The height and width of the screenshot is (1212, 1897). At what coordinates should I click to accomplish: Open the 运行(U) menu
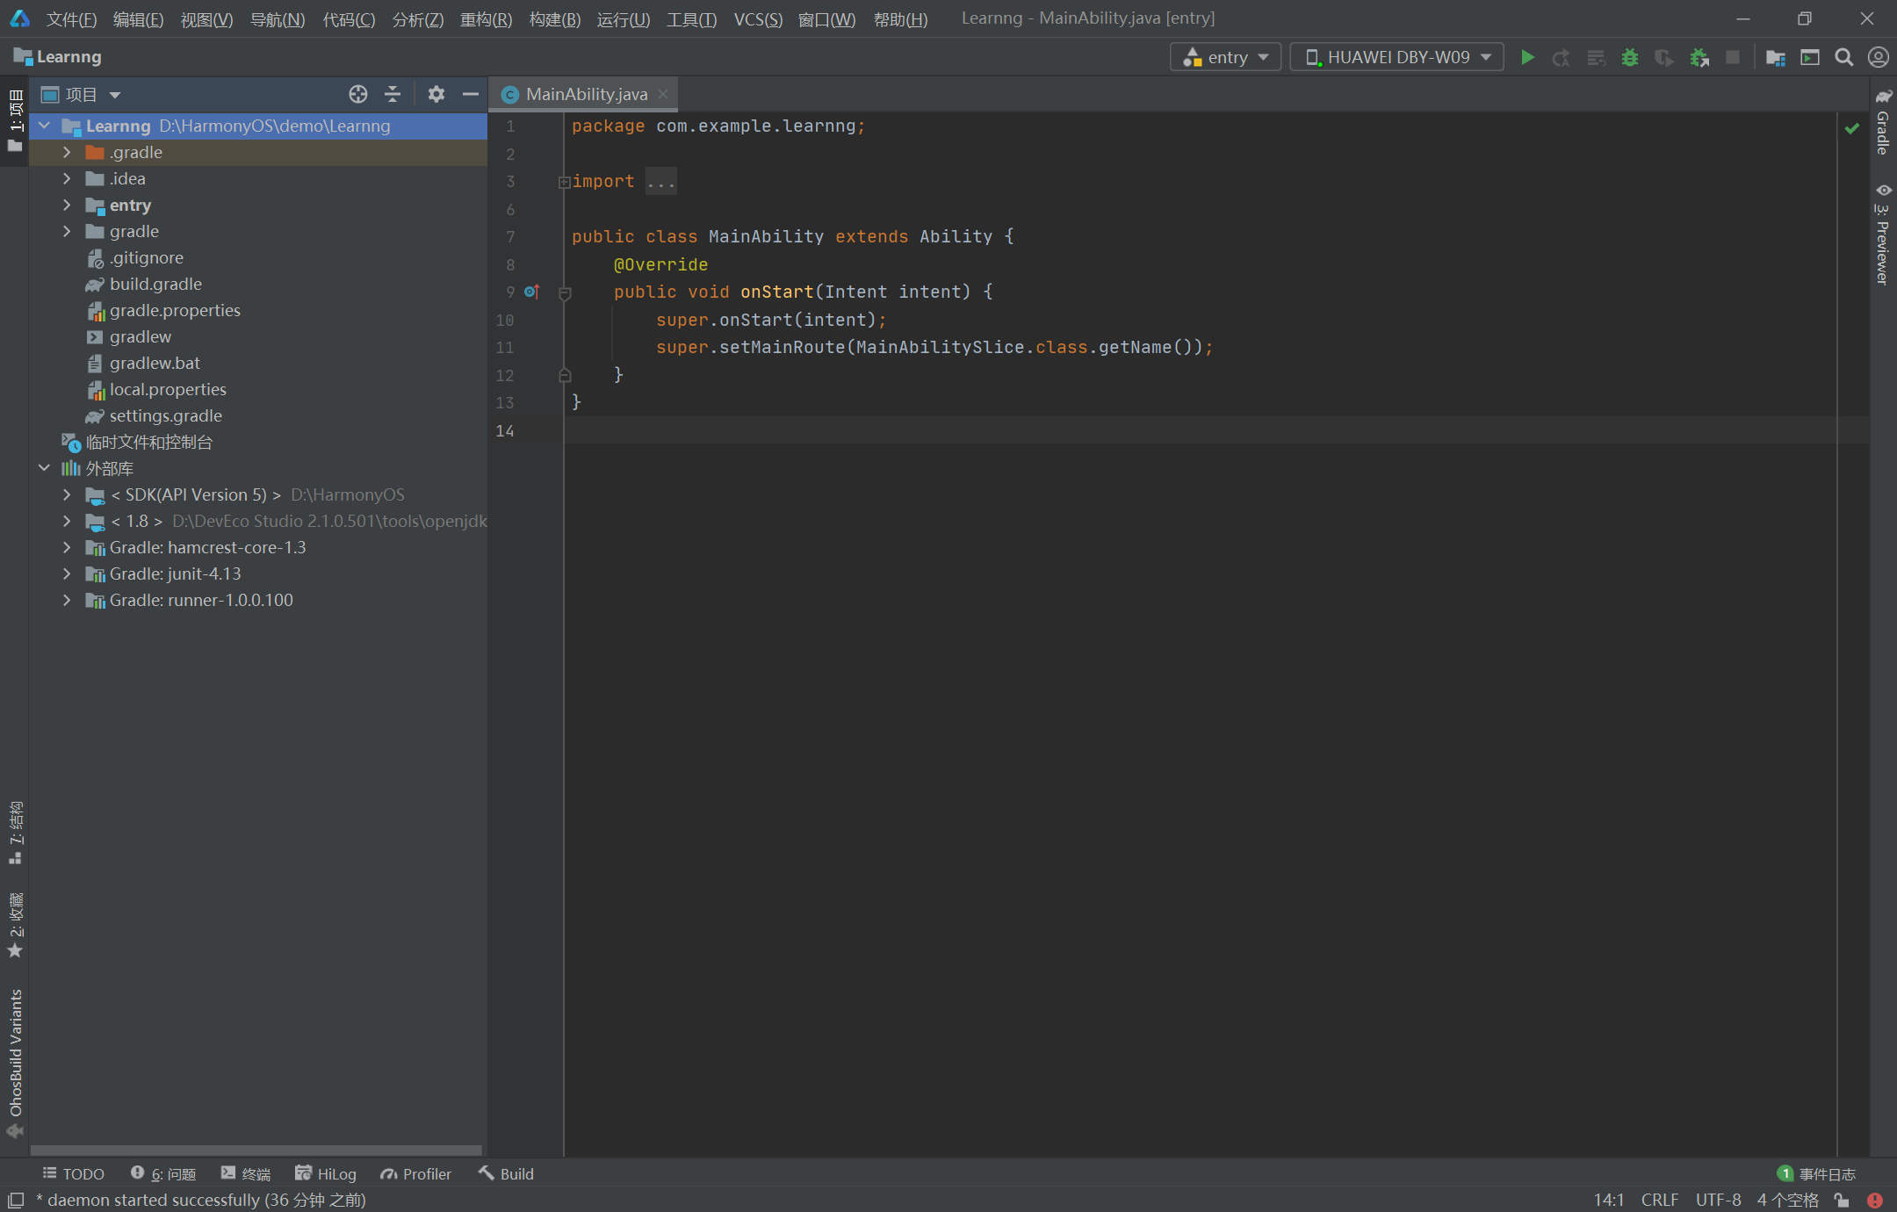point(624,18)
